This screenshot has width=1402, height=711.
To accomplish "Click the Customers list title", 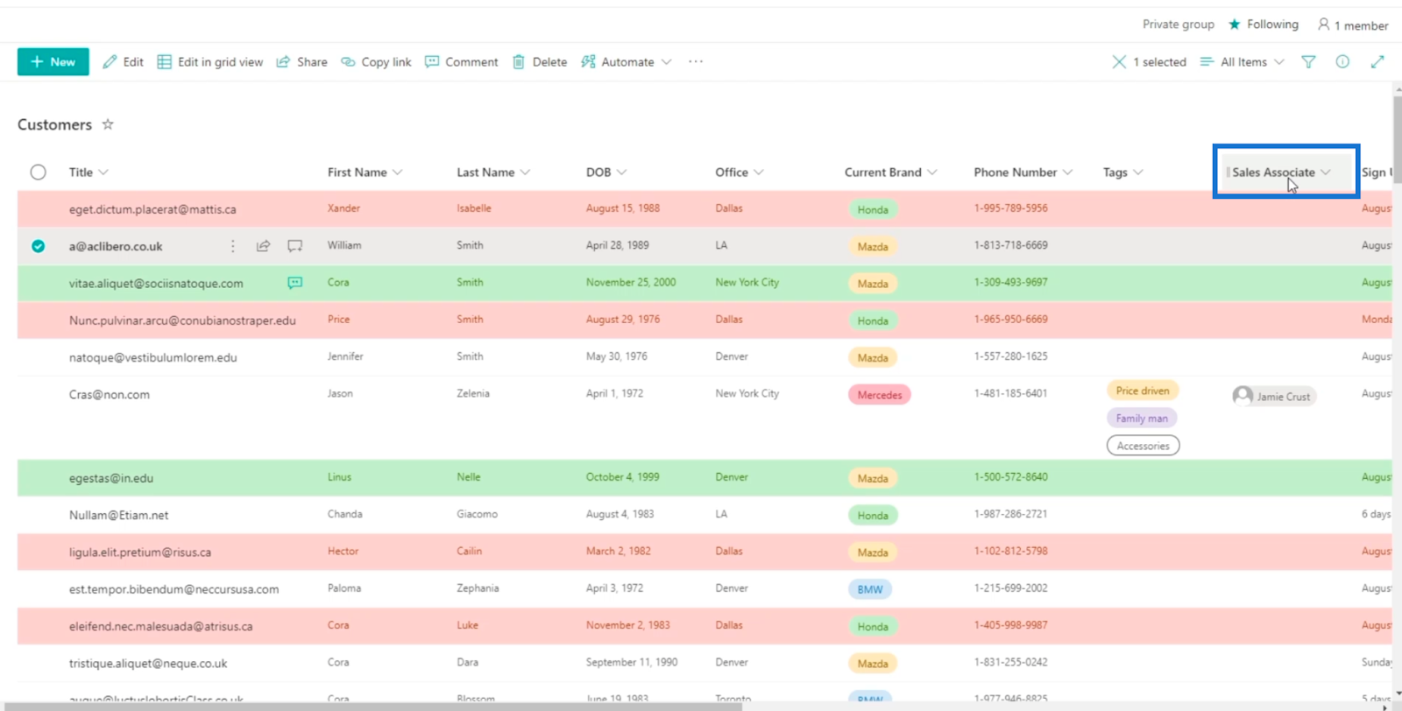I will click(54, 124).
